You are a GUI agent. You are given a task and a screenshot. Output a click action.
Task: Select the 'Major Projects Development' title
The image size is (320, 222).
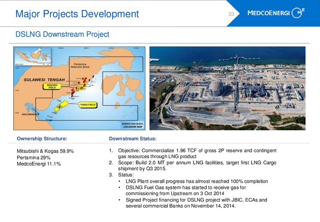tap(77, 14)
